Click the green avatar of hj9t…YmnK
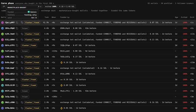 (x=3, y=34)
